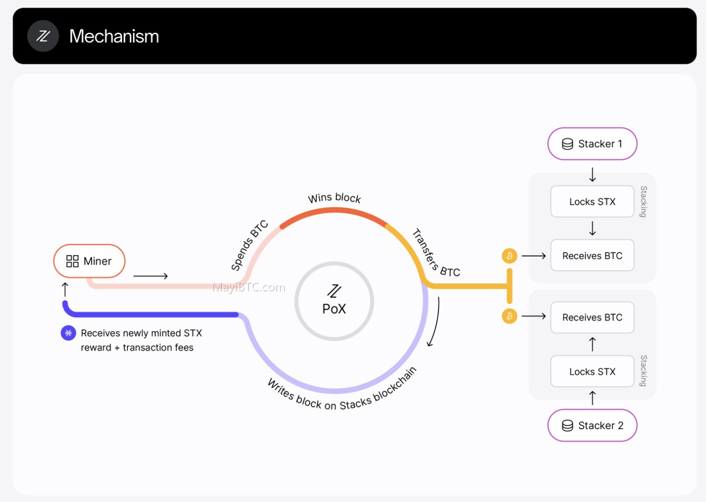The image size is (706, 502).
Task: Select the Stacker 1 pill
Action: (592, 144)
